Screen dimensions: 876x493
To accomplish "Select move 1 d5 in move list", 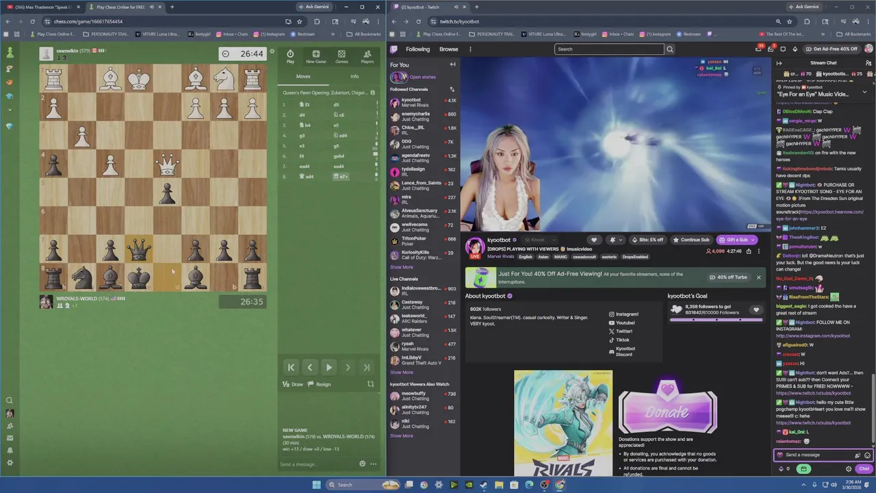I will pos(336,105).
